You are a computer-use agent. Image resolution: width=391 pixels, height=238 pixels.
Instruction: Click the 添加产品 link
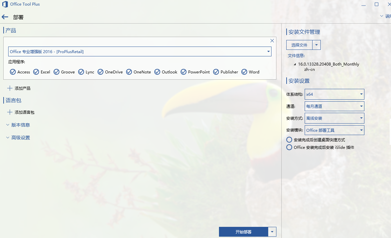click(x=22, y=89)
